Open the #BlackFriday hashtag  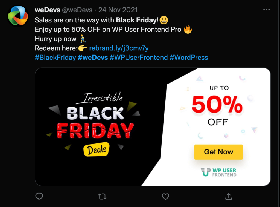pos(55,58)
